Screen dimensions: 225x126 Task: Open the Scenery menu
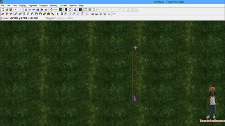54,6
